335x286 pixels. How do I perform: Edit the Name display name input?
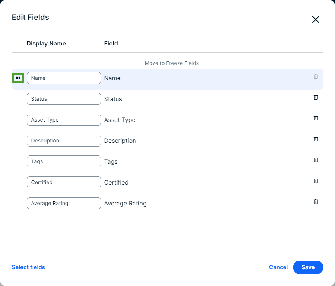coord(64,78)
